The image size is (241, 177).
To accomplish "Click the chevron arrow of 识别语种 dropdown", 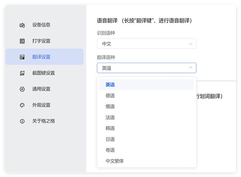I will pyautogui.click(x=191, y=44).
